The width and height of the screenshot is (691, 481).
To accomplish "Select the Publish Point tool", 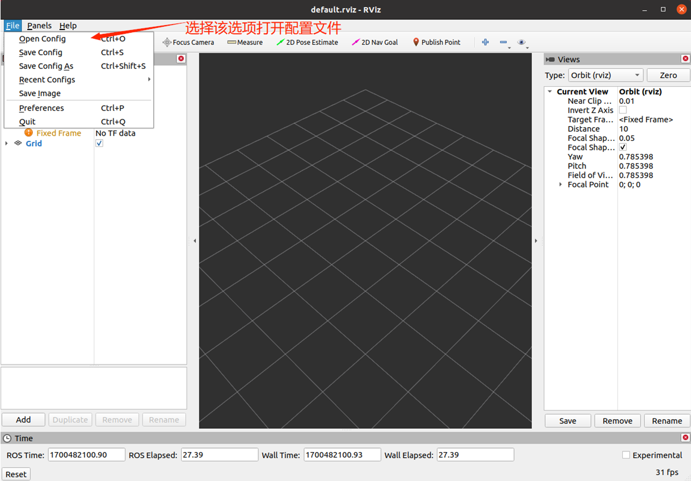I will tap(436, 42).
